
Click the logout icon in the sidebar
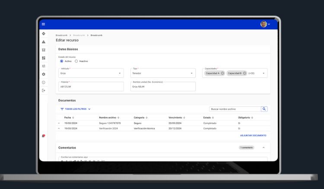pyautogui.click(x=44, y=90)
